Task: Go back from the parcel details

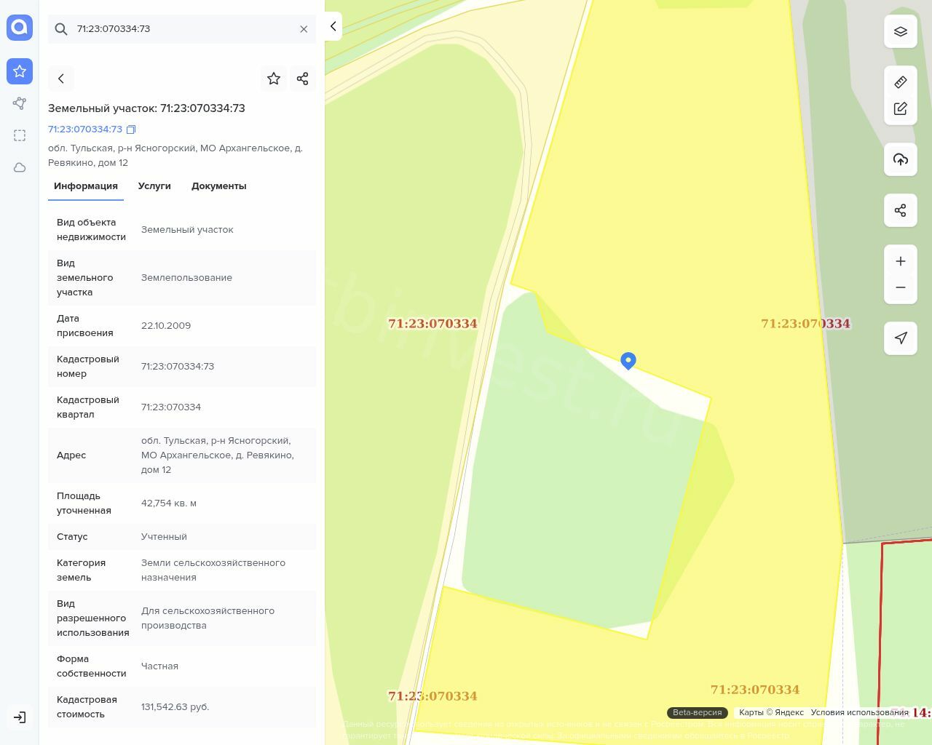Action: (61, 79)
